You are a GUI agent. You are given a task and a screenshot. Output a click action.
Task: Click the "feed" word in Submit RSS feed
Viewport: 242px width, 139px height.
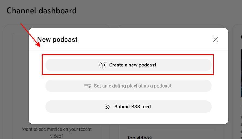point(146,107)
